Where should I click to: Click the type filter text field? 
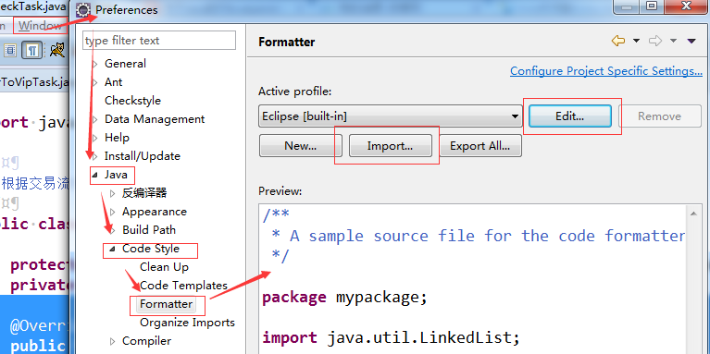(x=159, y=41)
